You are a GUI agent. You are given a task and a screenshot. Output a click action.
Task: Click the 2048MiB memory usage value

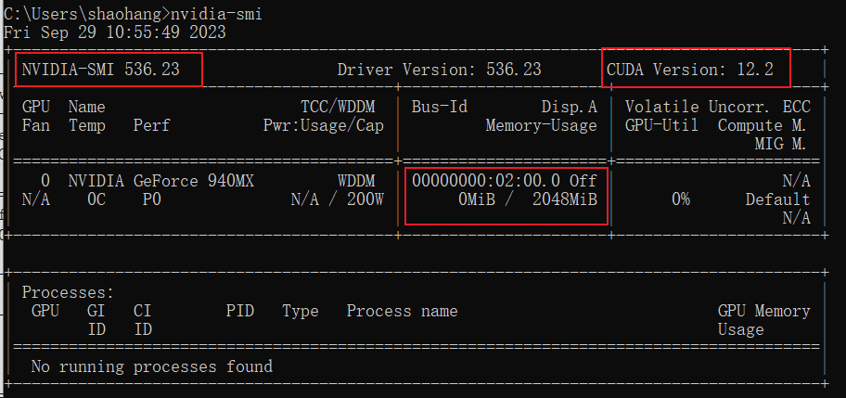pos(564,199)
